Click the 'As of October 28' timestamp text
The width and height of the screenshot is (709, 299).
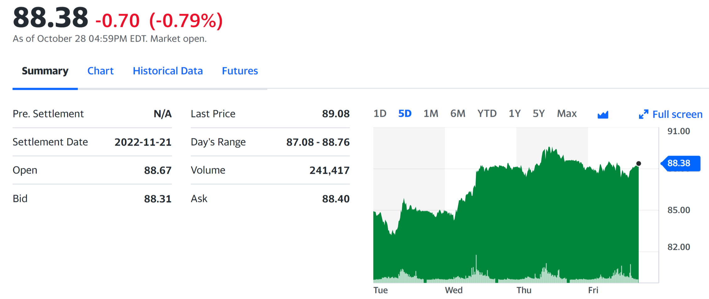[x=110, y=39]
